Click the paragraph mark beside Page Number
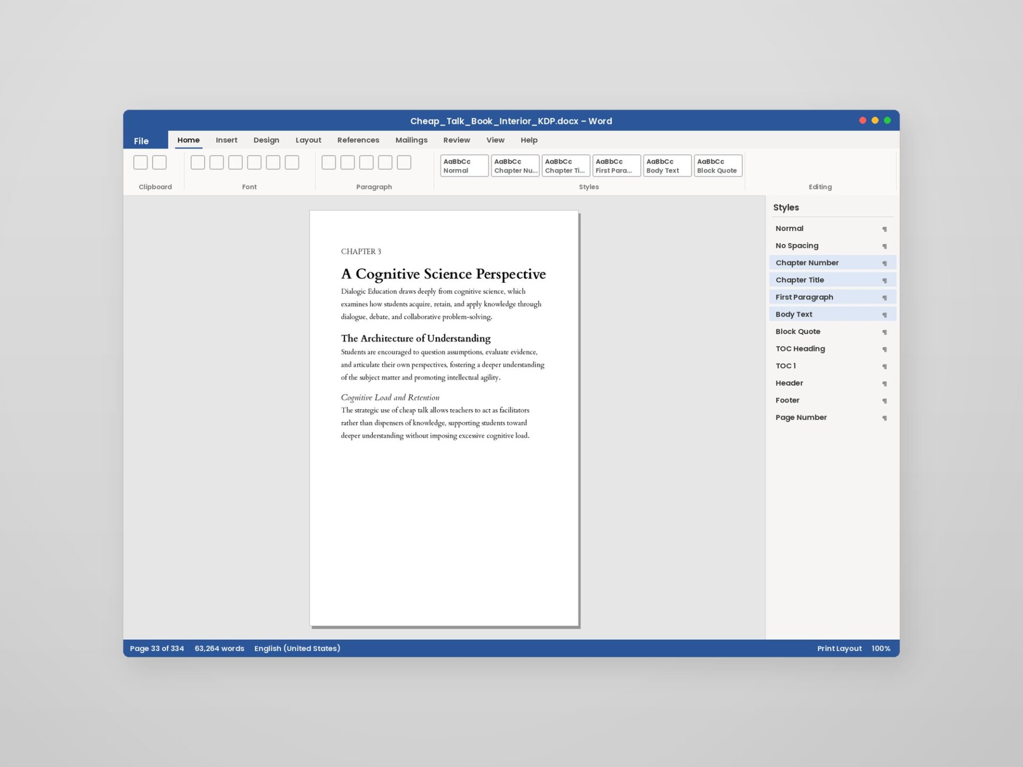 pyautogui.click(x=884, y=418)
